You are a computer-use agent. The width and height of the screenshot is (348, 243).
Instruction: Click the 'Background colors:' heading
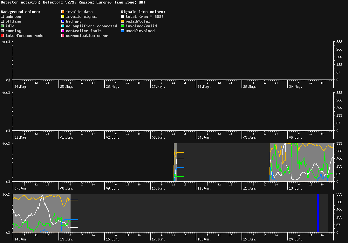(x=21, y=12)
